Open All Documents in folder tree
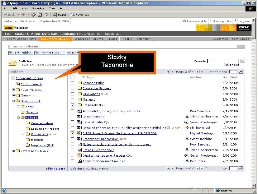The width and height of the screenshot is (258, 194). click(x=31, y=84)
